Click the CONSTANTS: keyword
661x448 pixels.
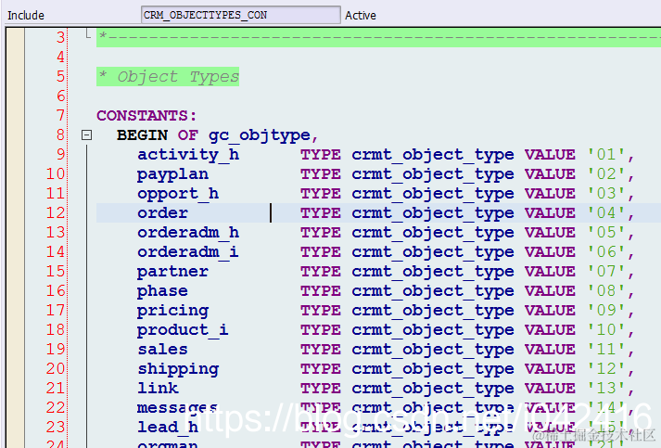pos(146,116)
